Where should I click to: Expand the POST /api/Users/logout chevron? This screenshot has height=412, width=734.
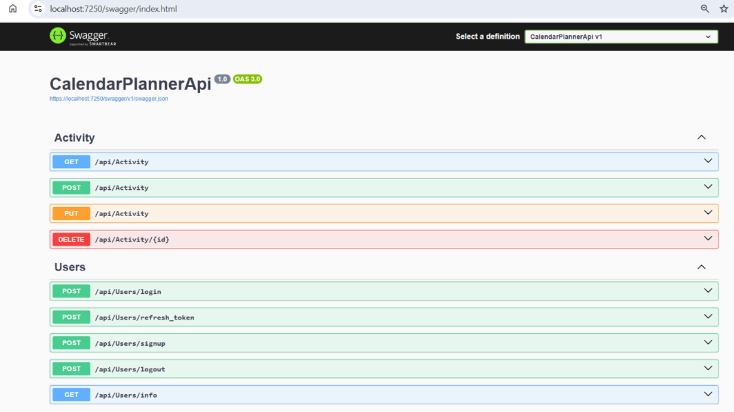(708, 368)
